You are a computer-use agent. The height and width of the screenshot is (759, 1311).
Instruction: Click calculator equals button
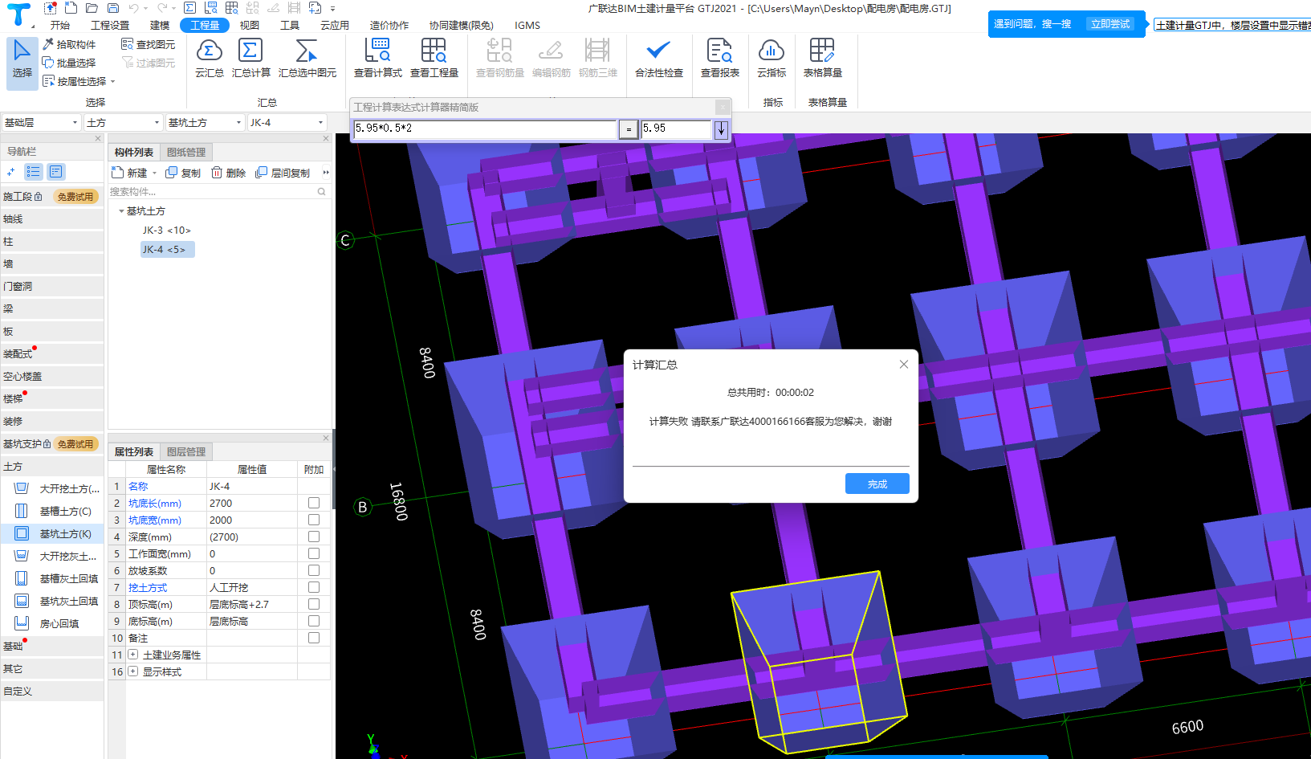pyautogui.click(x=629, y=129)
